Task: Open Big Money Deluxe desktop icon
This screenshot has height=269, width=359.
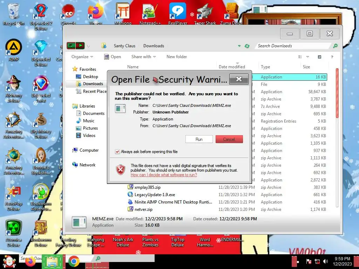Action: [41, 125]
